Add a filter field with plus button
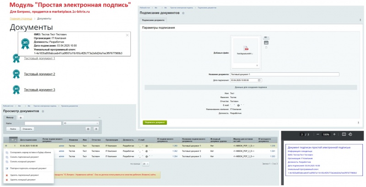The image size is (366, 187). [96, 129]
